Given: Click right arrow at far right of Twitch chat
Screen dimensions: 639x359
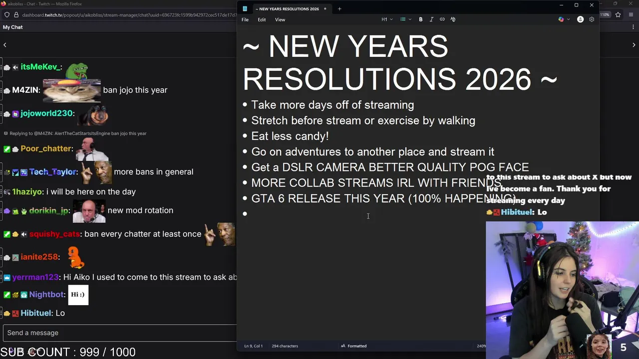Looking at the screenshot, I should pyautogui.click(x=634, y=45).
